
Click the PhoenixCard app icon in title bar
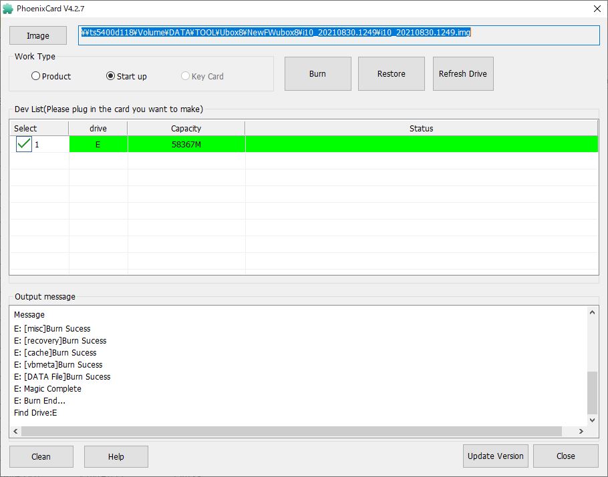click(x=8, y=9)
